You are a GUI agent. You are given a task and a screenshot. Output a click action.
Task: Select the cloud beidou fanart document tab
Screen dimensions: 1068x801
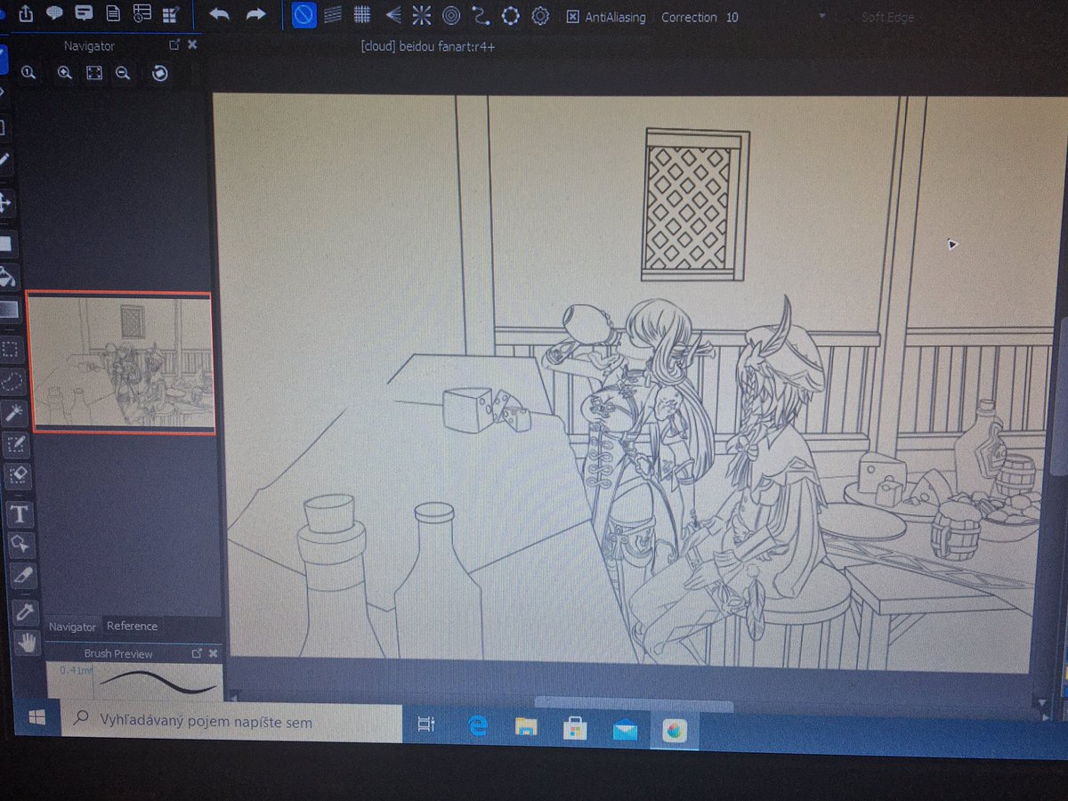click(x=428, y=46)
